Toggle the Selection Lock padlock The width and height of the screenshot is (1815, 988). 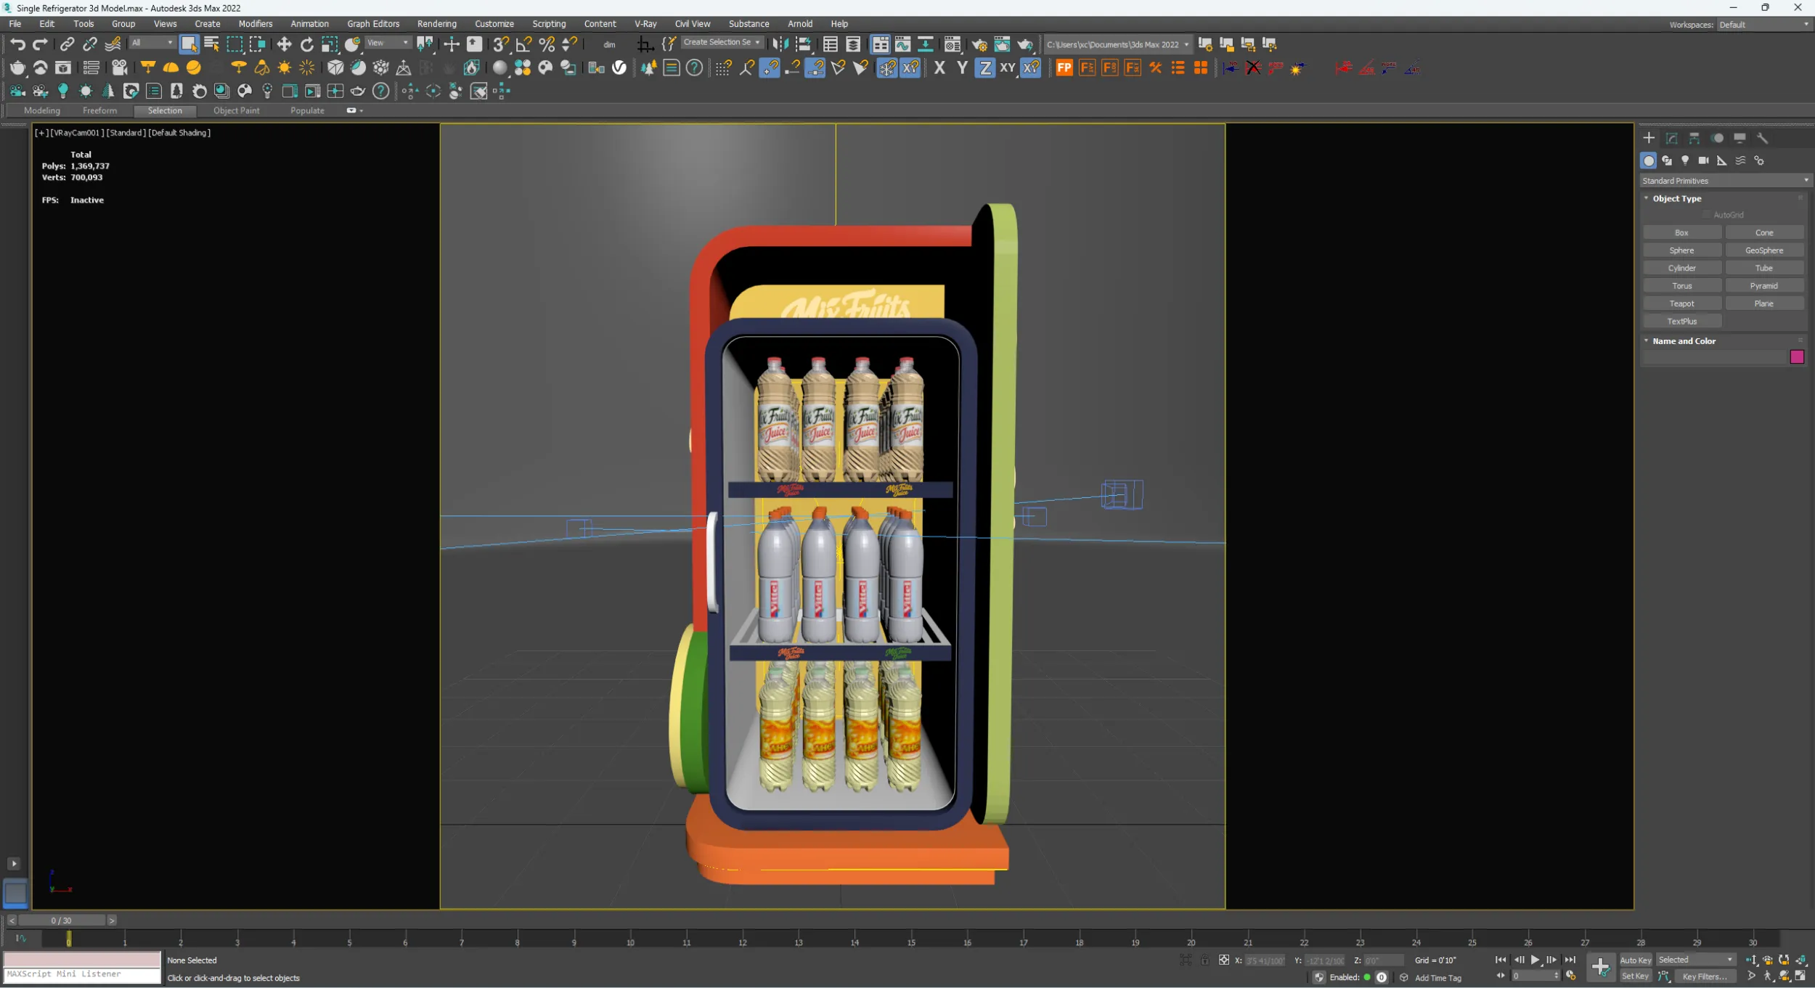pos(1204,960)
